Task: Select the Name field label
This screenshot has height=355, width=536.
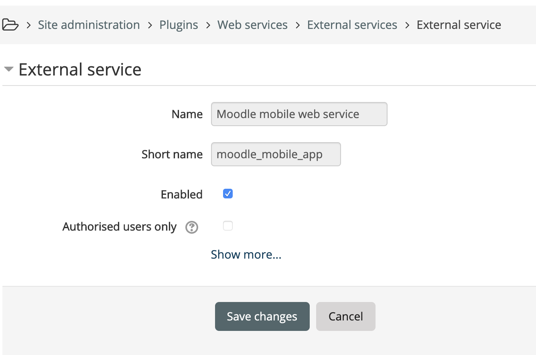Action: click(187, 114)
